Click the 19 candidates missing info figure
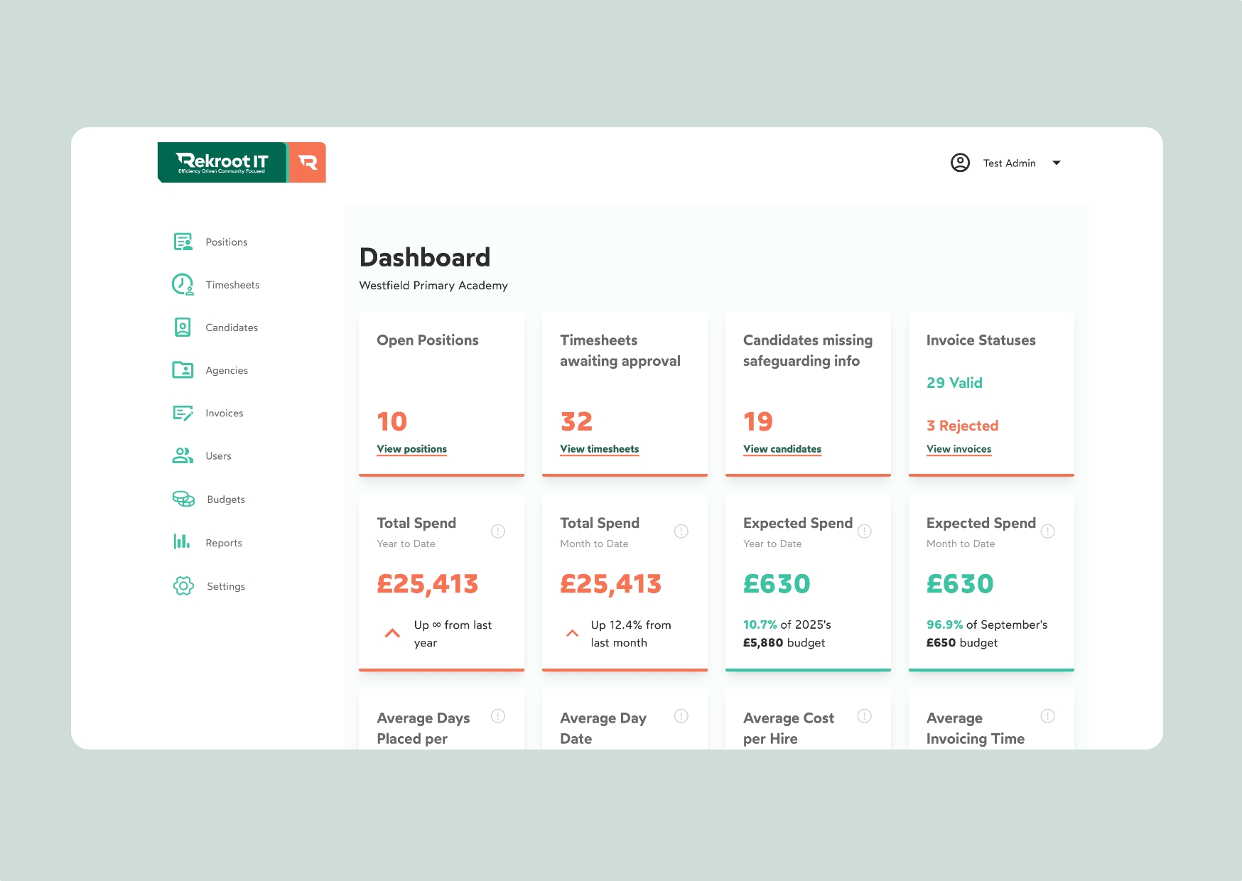 (758, 421)
